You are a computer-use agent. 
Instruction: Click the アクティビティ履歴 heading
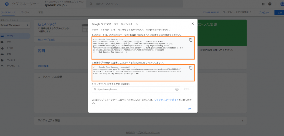tap(48, 121)
